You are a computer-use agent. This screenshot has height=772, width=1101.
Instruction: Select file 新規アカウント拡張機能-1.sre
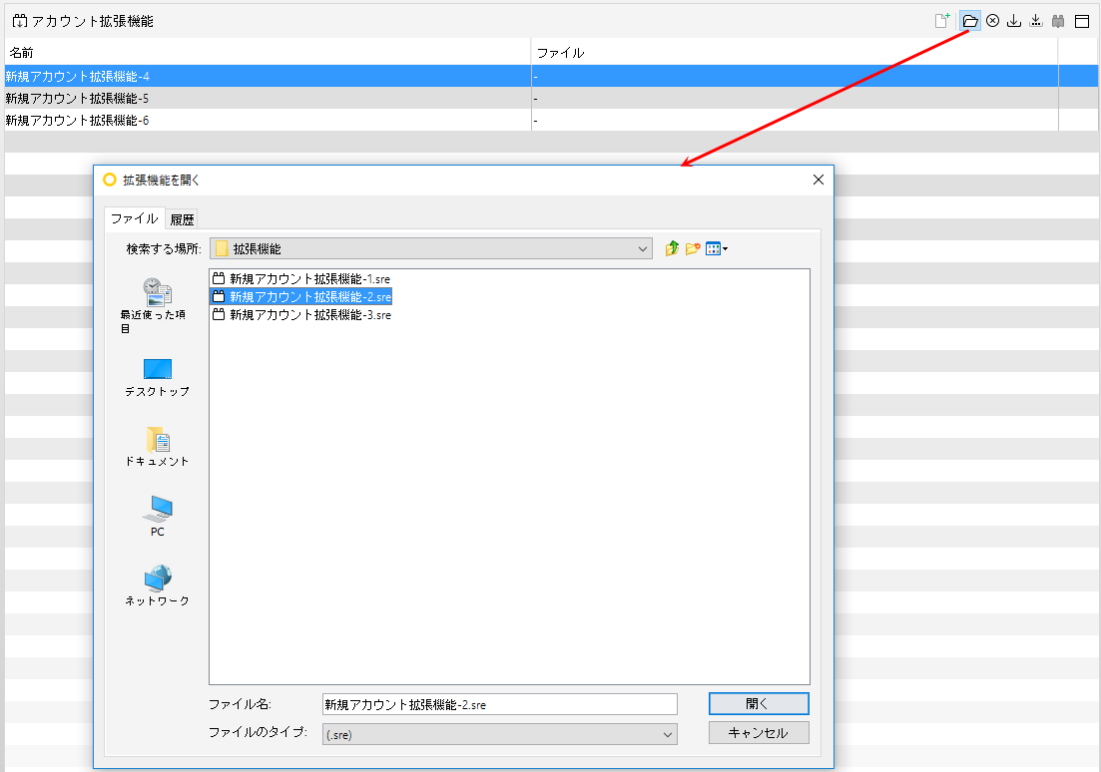[x=301, y=278]
